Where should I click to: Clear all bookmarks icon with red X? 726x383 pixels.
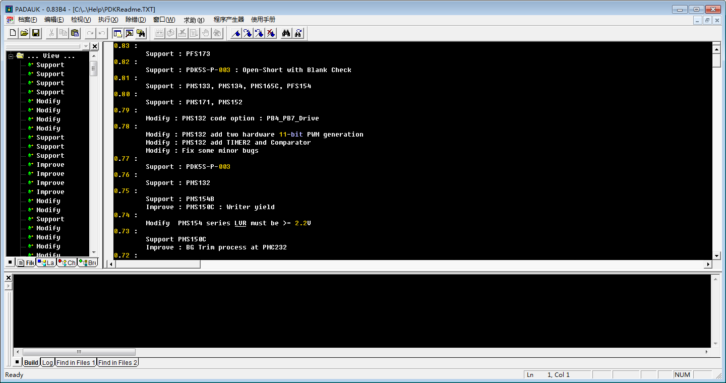[271, 33]
